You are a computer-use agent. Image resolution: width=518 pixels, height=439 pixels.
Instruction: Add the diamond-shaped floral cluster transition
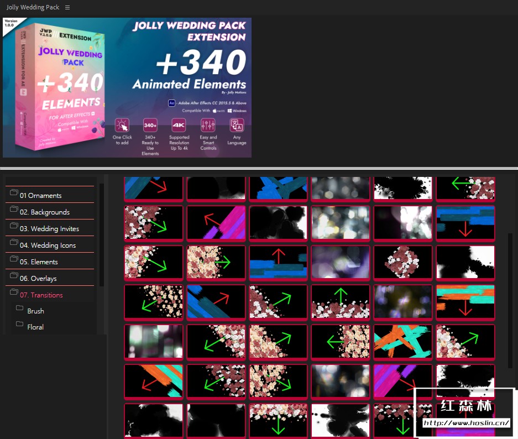point(402,263)
